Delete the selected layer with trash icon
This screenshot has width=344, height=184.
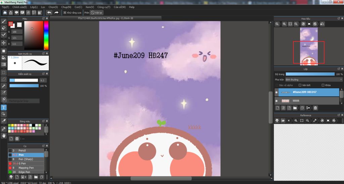click(x=315, y=108)
